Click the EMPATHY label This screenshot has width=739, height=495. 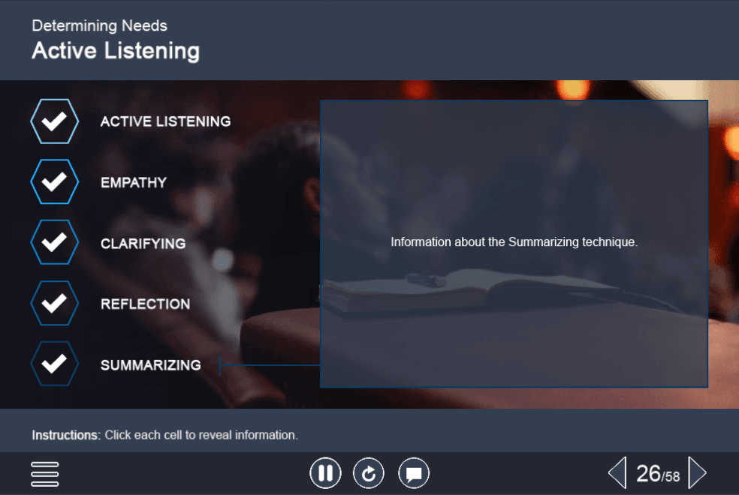(134, 182)
